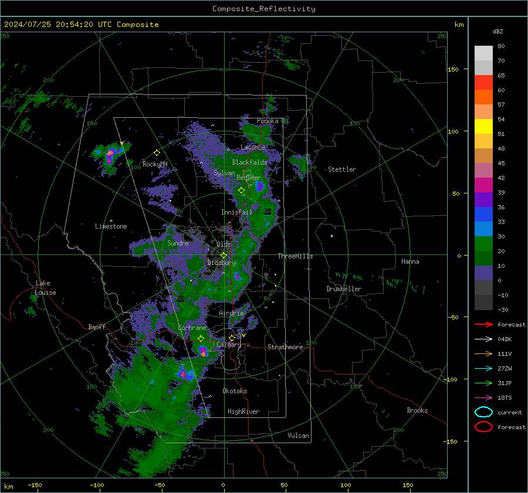Pick the bright green swatch between 30 and 20 dBZ
The image size is (528, 493).
tap(483, 244)
